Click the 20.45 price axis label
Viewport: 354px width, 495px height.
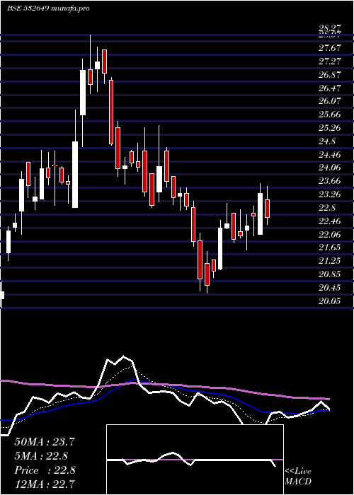coord(330,288)
